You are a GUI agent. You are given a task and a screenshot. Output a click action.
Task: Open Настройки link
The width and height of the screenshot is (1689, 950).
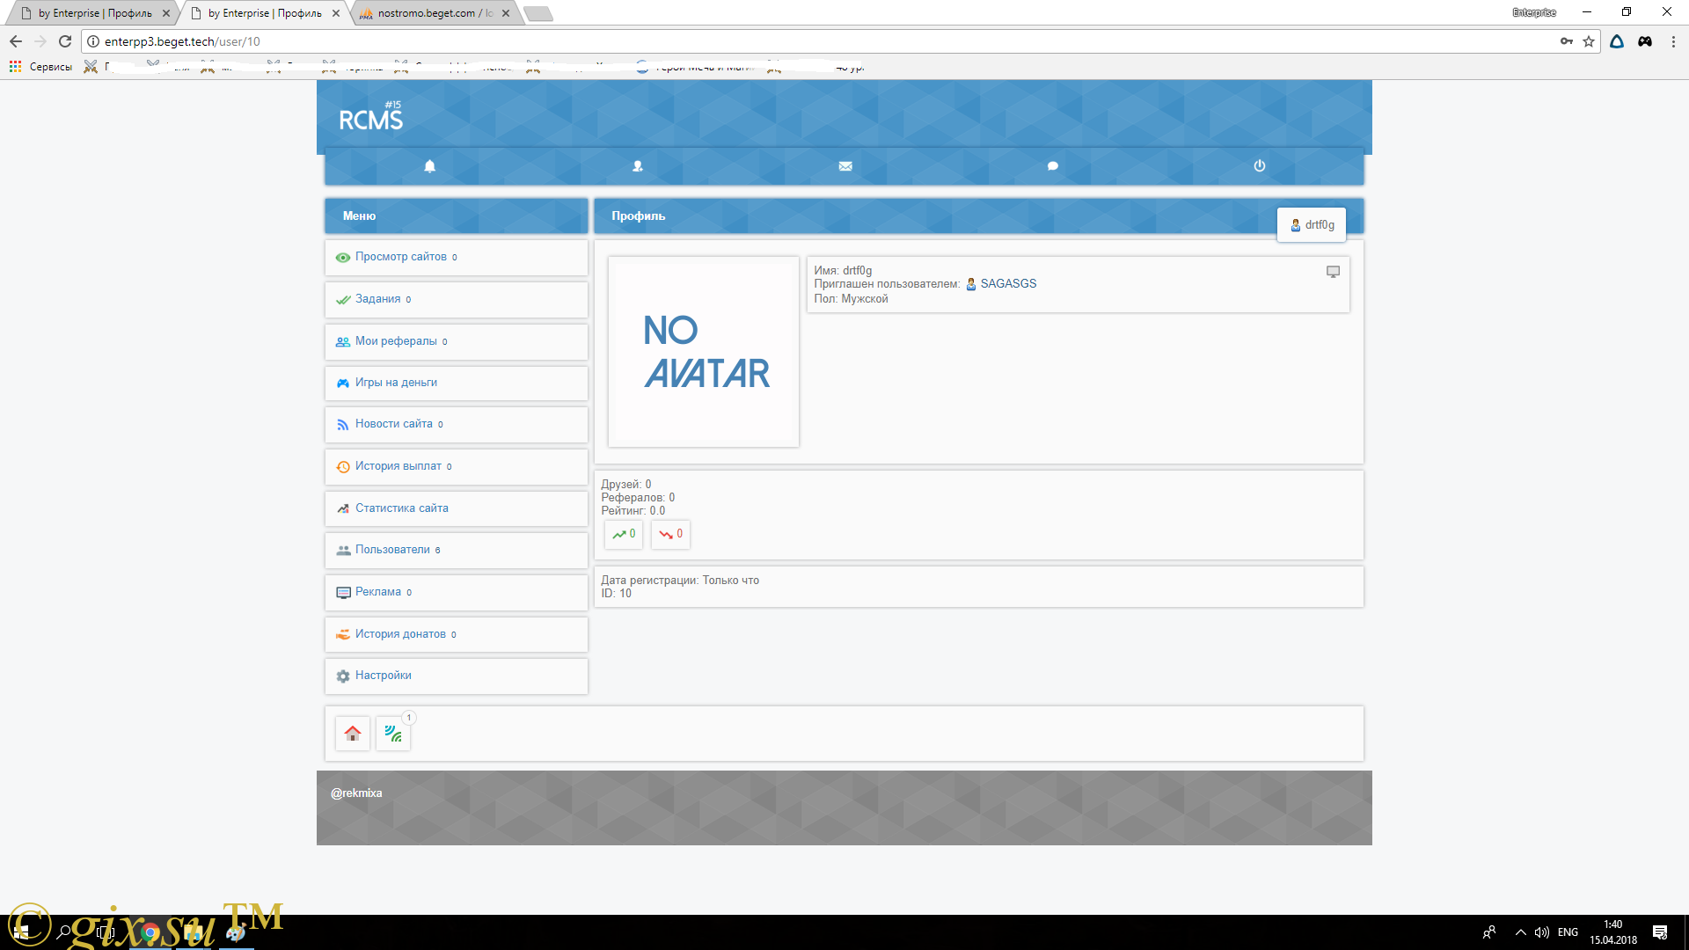click(x=384, y=676)
